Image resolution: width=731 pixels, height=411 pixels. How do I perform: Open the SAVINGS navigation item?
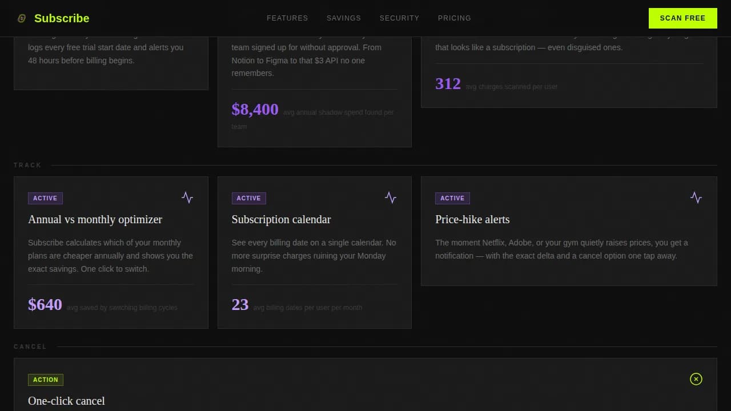tap(344, 18)
